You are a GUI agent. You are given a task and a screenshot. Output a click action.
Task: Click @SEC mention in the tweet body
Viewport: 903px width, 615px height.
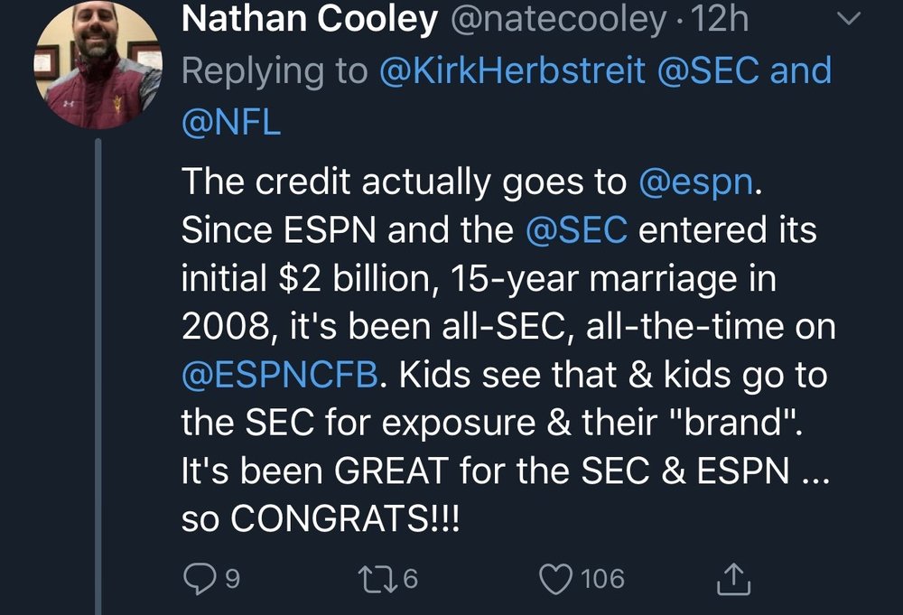coord(575,230)
